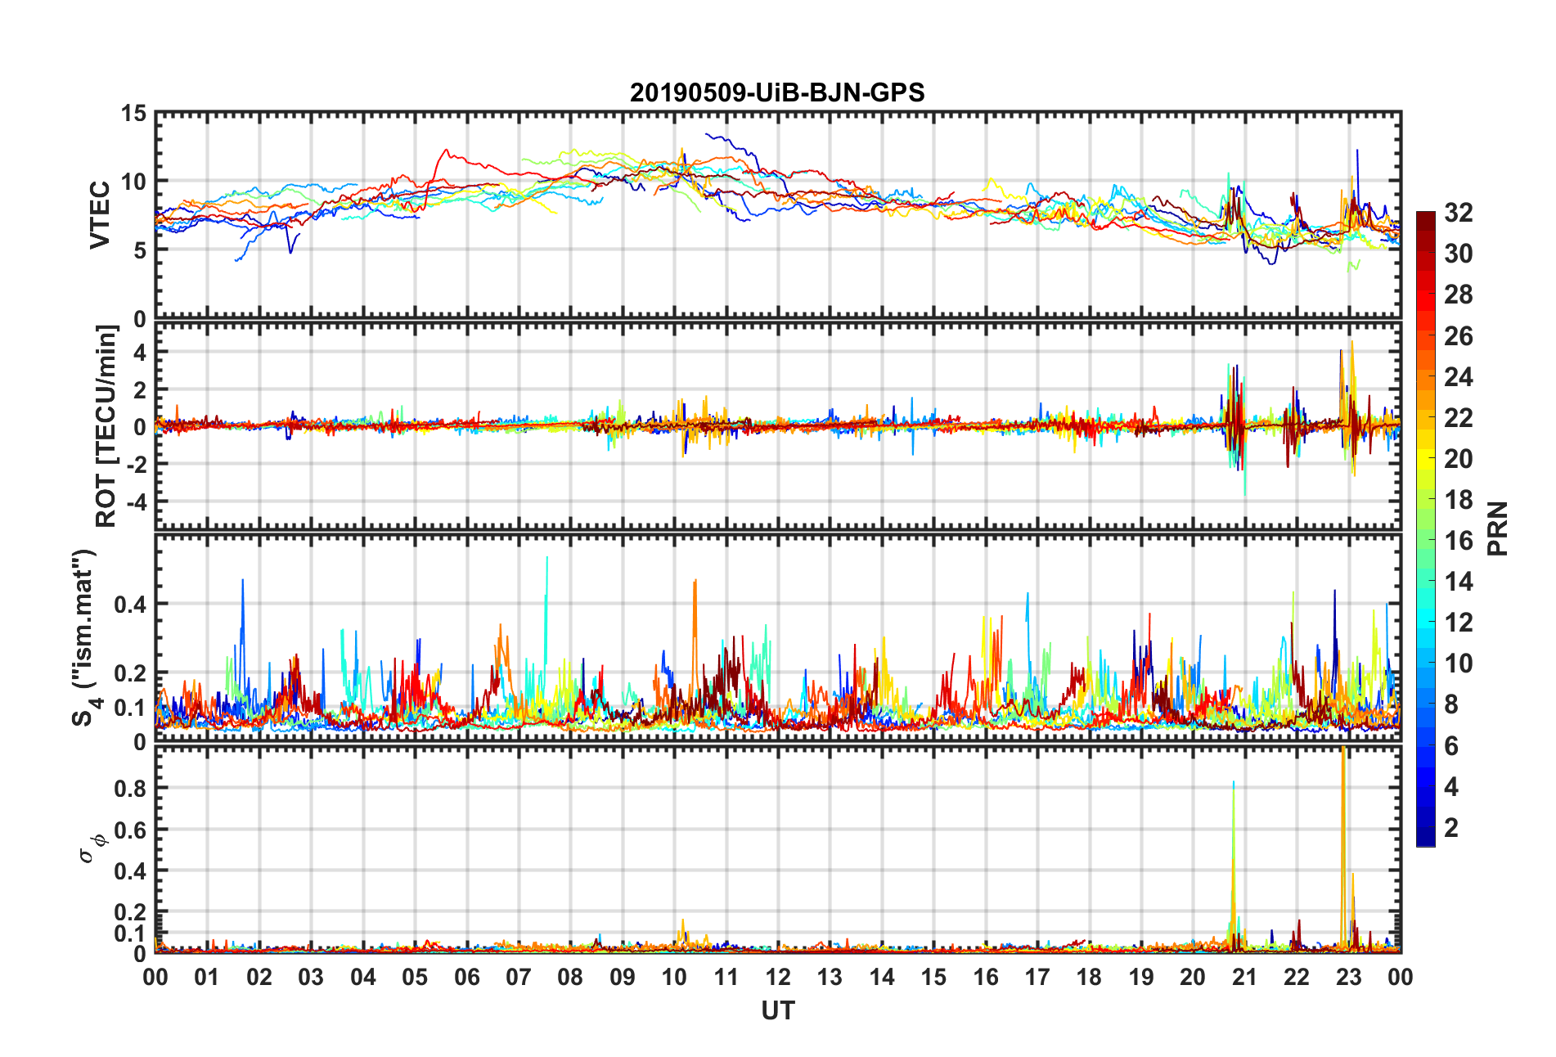
Task: Select the ROT axis tick label -2
Action: (x=137, y=463)
